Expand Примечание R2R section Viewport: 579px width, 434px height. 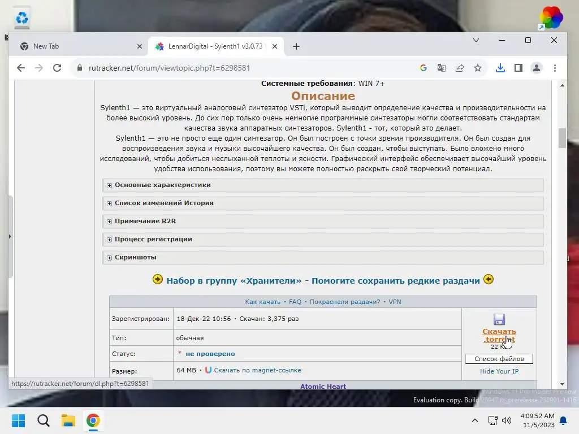(x=323, y=222)
